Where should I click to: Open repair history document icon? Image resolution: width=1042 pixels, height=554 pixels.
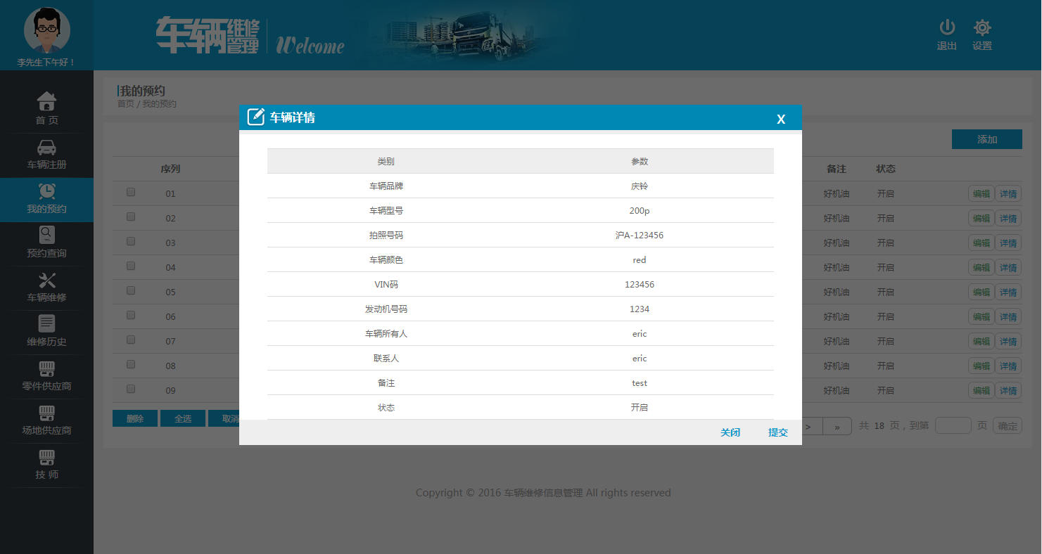[46, 323]
